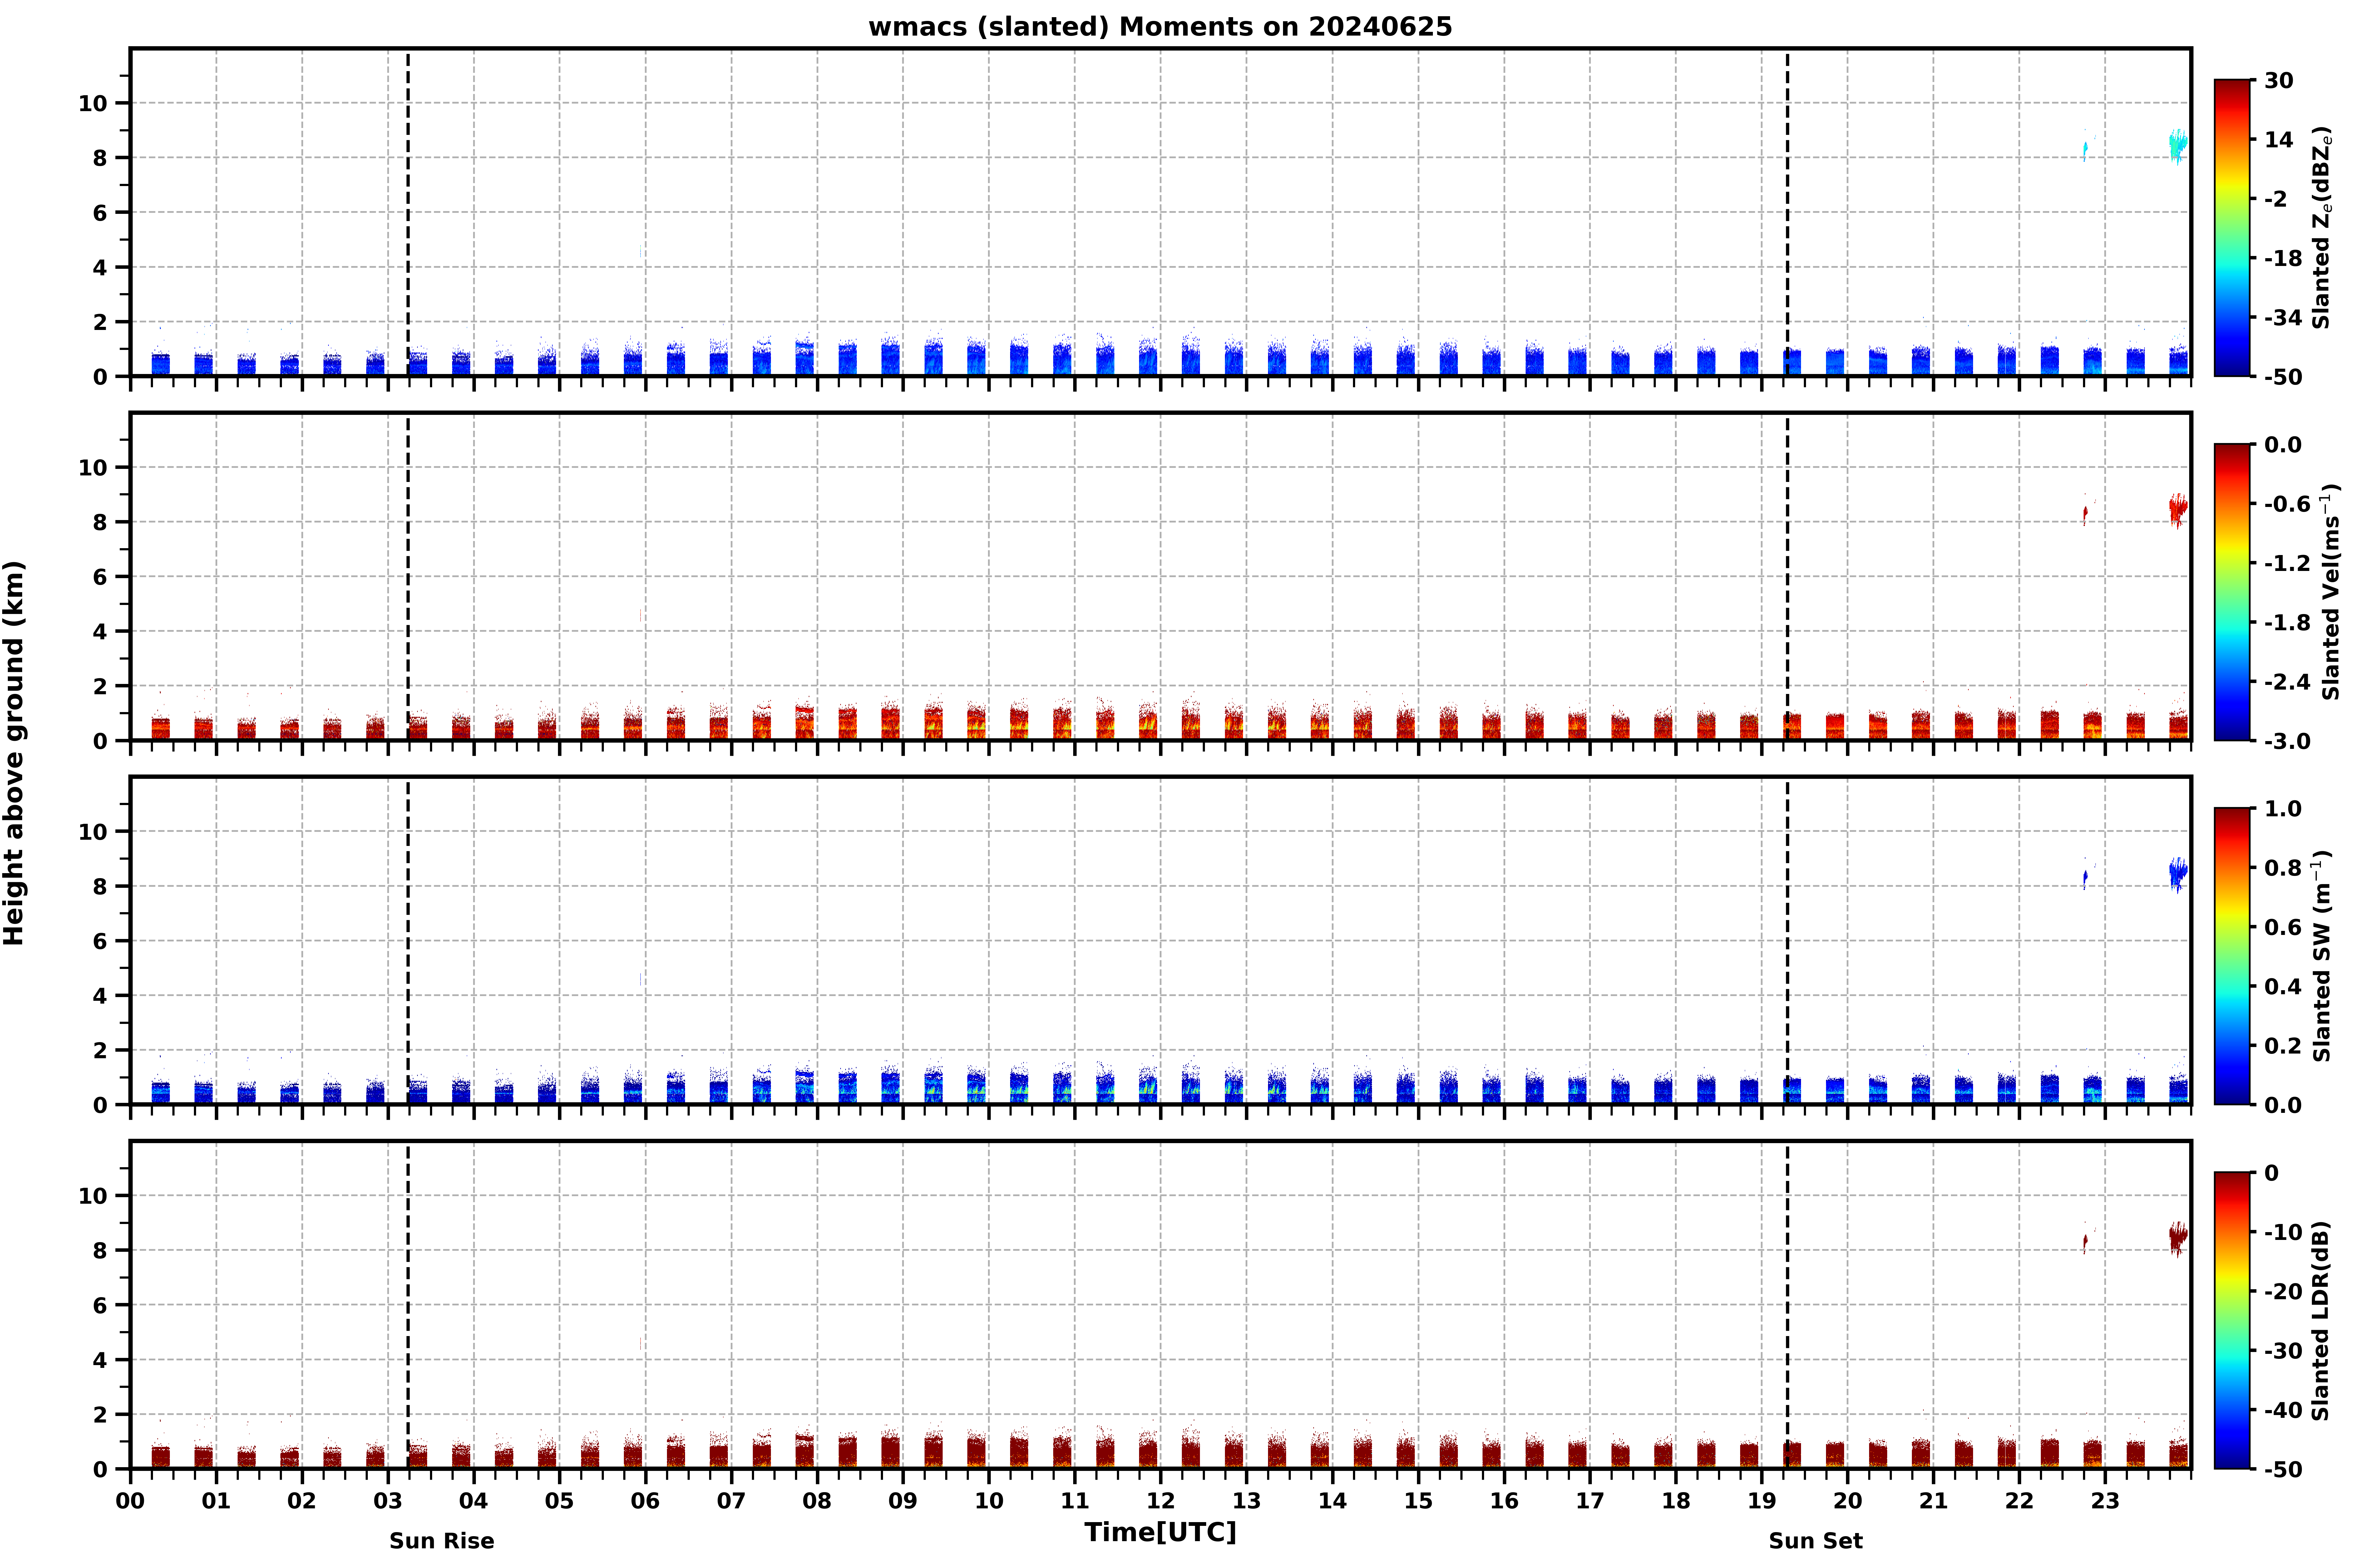Click the sunset dashed line in bottom panel
2359x1568 pixels.
pos(1788,1305)
